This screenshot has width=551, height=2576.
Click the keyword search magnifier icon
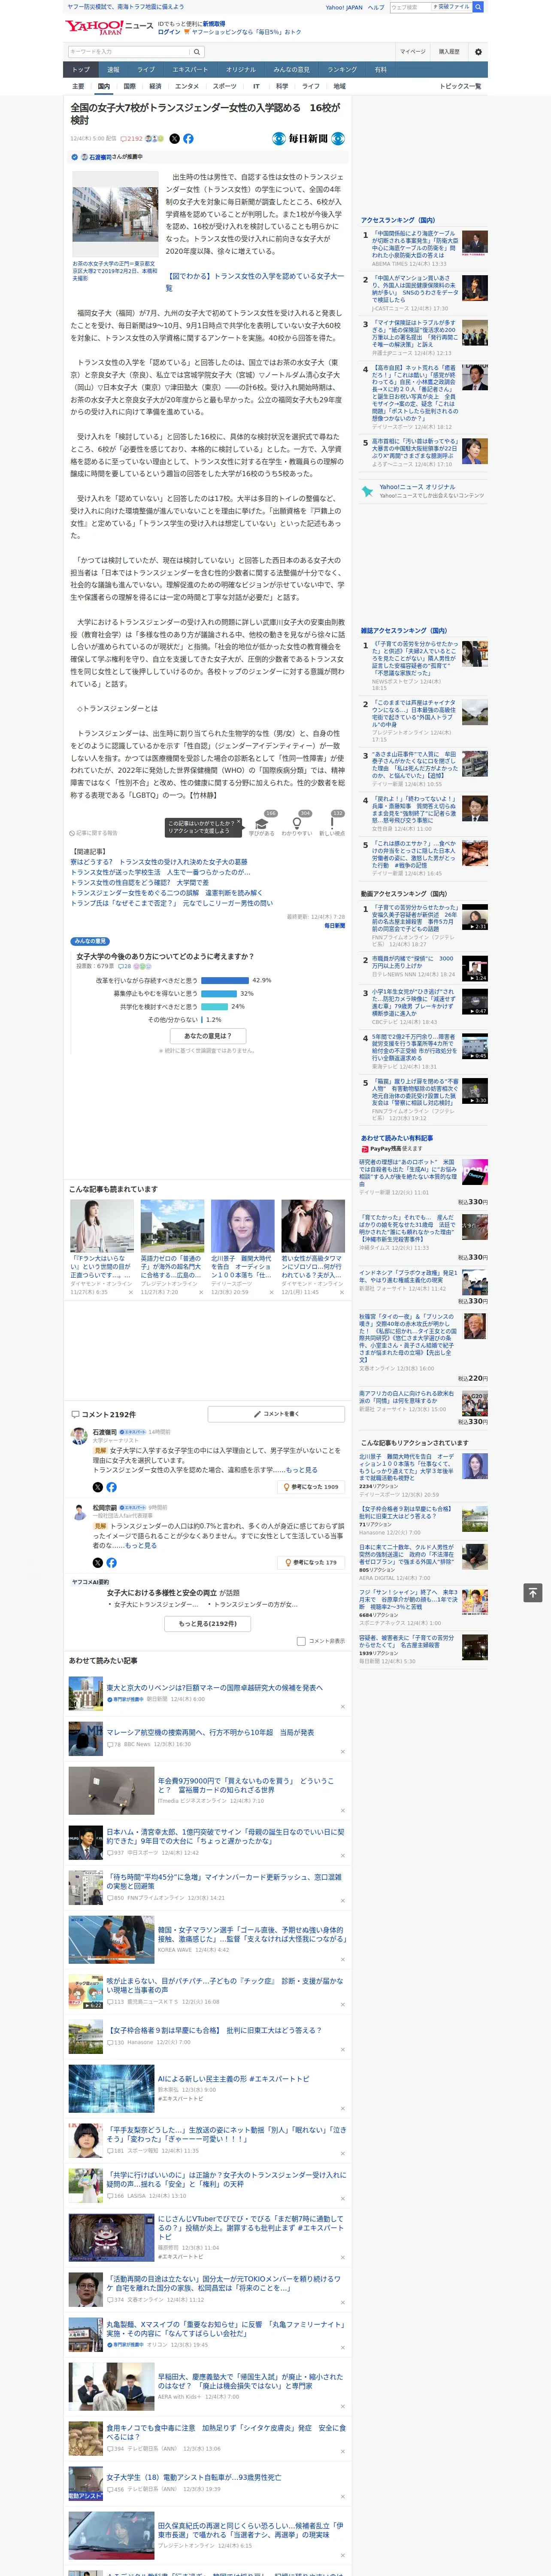(197, 51)
